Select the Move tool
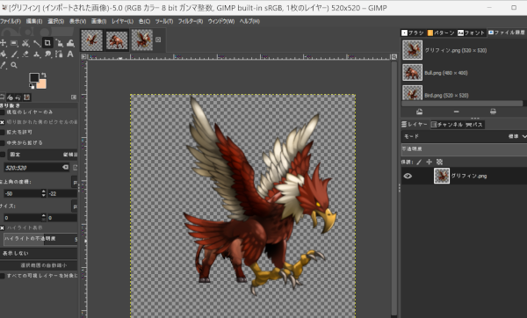 click(3, 43)
